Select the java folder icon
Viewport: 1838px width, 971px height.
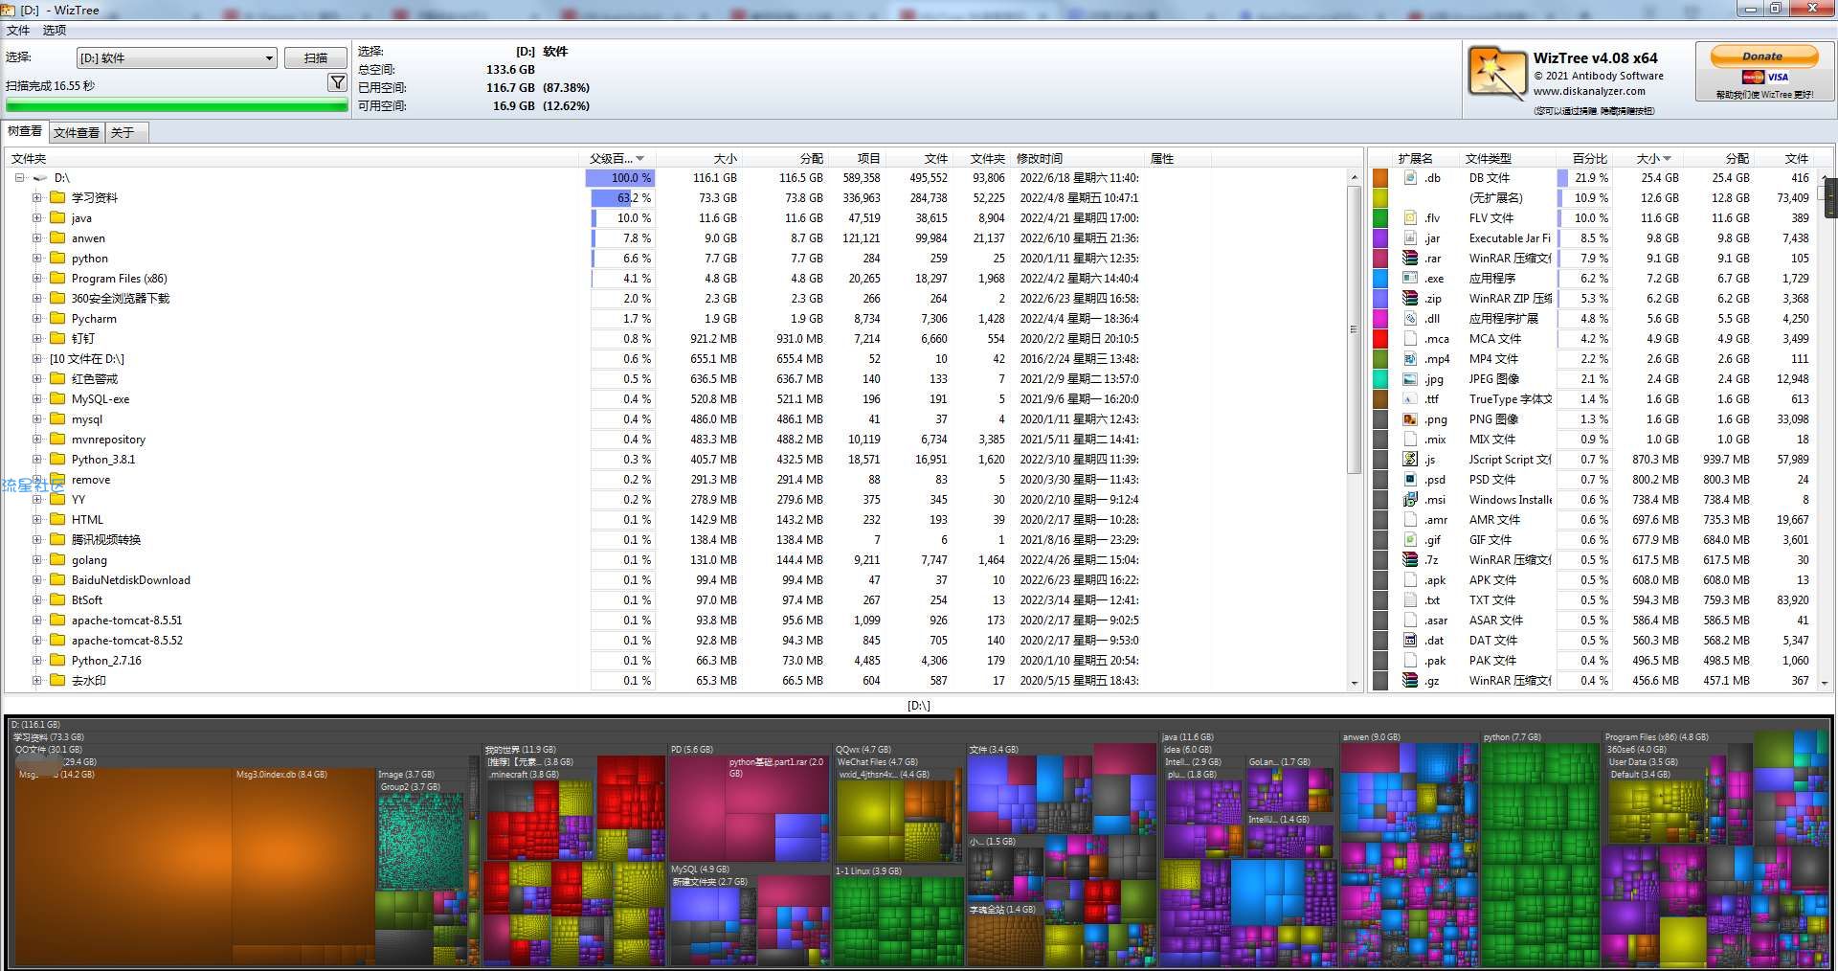click(57, 217)
